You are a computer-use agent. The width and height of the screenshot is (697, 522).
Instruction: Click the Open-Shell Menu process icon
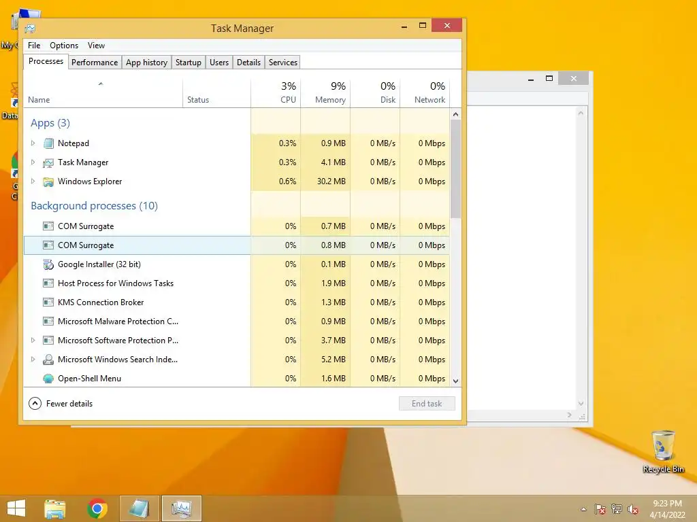coord(48,379)
